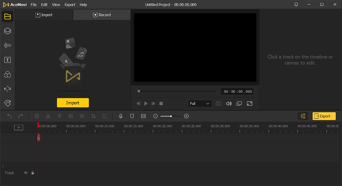This screenshot has width=342, height=186.
Task: Click the speed playback circle icon
Action: (71, 116)
